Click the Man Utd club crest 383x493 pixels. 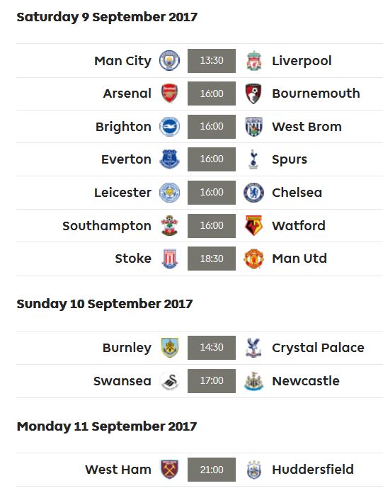coord(253,259)
